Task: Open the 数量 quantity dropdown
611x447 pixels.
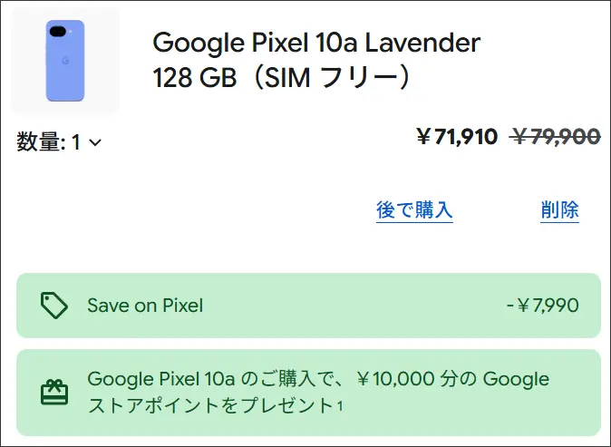Action: pyautogui.click(x=59, y=141)
